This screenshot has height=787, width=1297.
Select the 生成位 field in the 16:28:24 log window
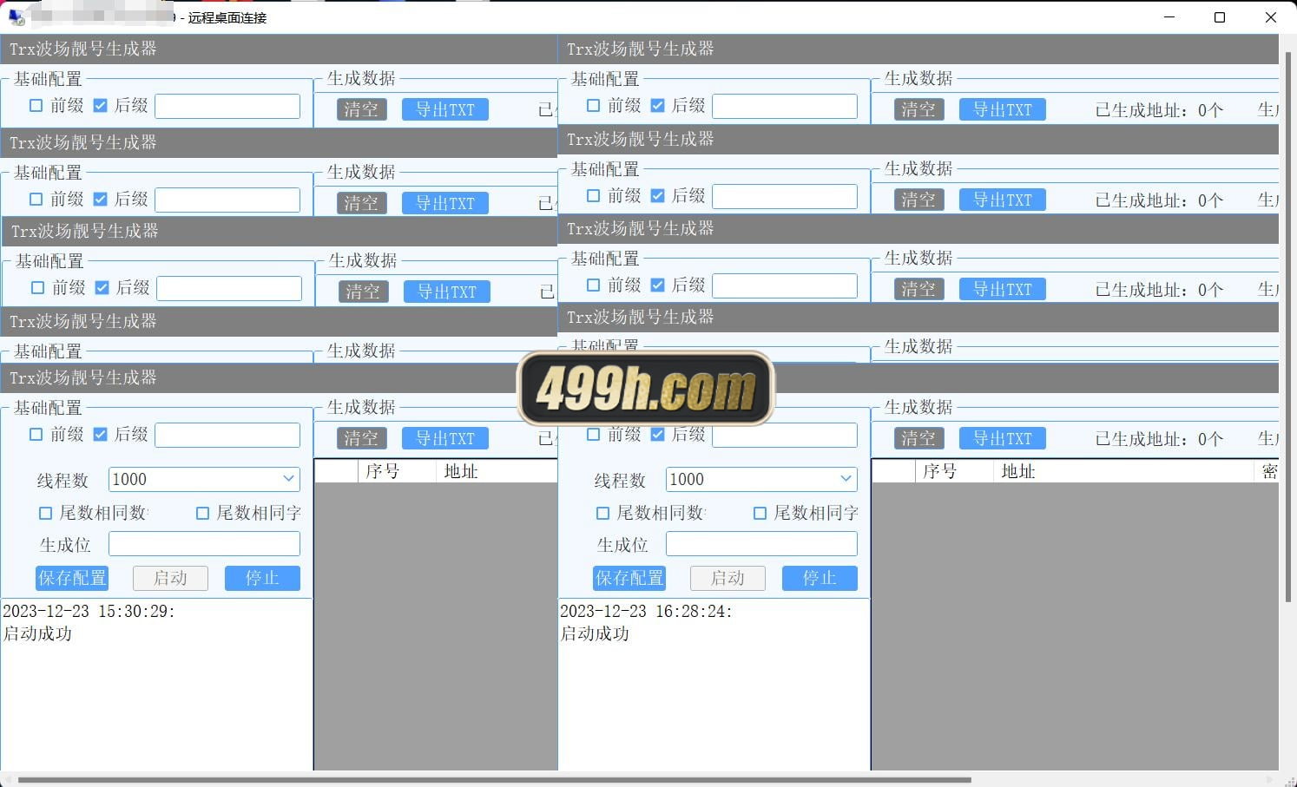(x=761, y=544)
